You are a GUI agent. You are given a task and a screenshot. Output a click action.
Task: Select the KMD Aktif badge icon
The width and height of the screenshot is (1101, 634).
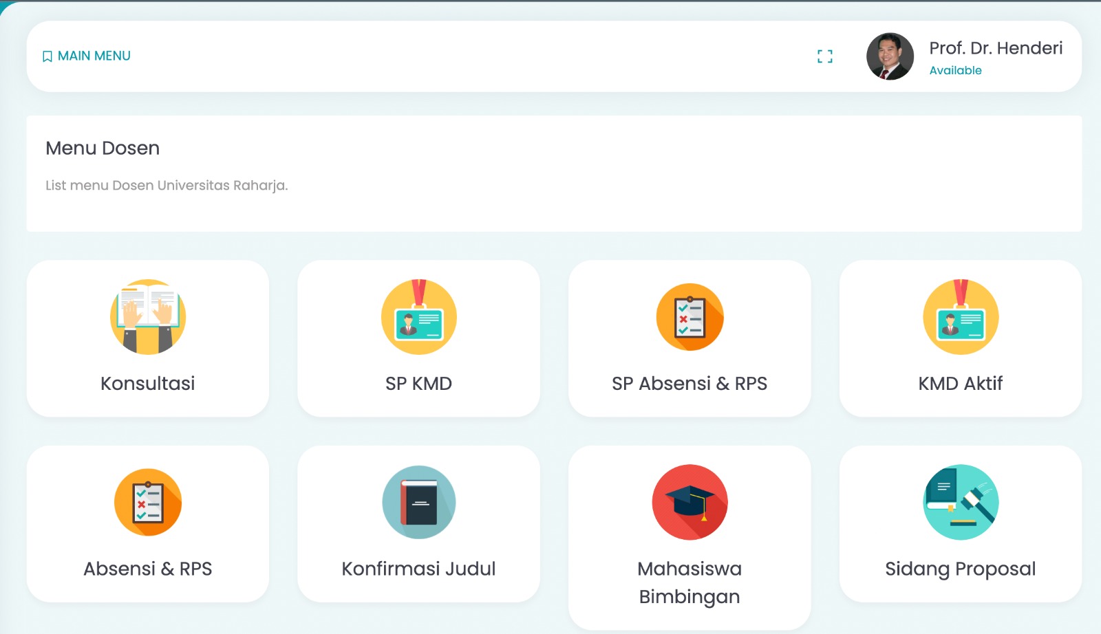pos(961,317)
